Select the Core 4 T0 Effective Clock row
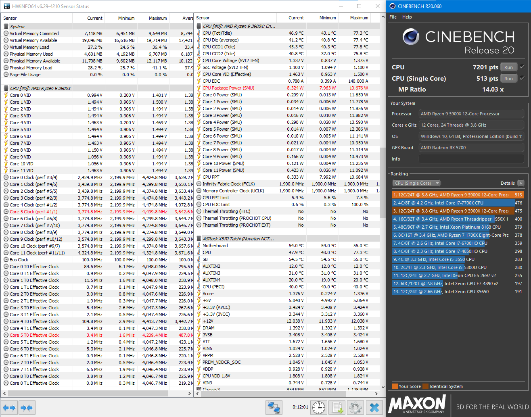Image resolution: width=531 pixels, height=417 pixels. coord(97,321)
